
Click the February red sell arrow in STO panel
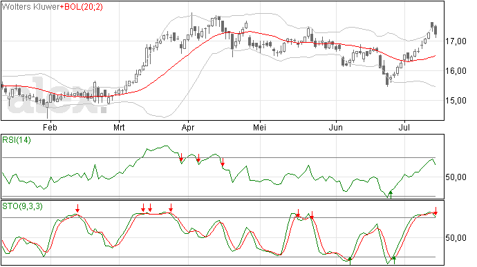77,208
